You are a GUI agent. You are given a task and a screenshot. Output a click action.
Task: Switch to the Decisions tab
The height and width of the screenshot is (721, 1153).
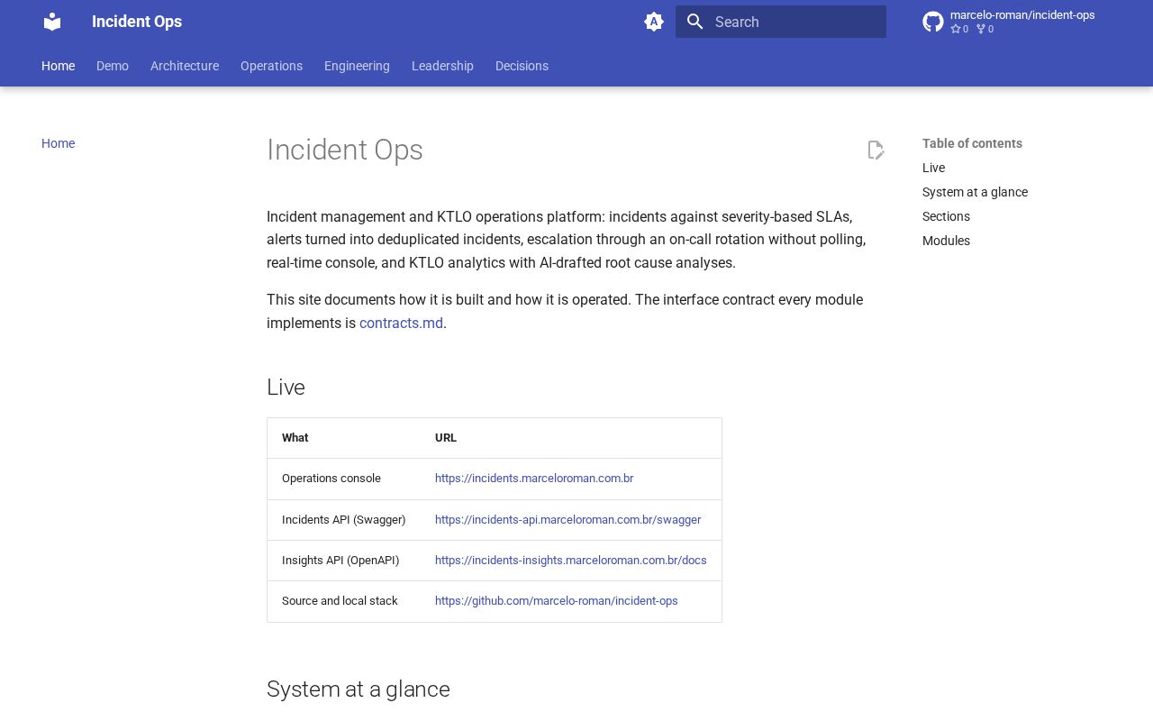pyautogui.click(x=522, y=66)
